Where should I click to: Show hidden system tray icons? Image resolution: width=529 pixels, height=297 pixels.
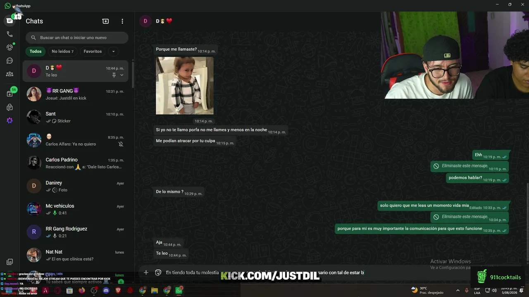click(458, 290)
